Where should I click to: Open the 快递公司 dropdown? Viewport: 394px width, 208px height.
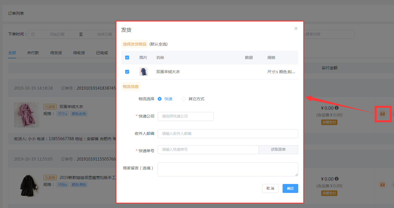[x=186, y=116]
